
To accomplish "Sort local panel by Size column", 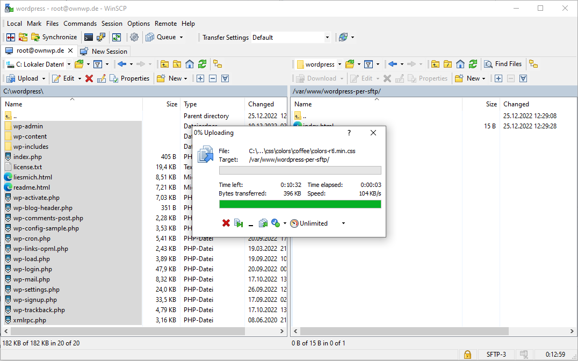I will [x=162, y=104].
